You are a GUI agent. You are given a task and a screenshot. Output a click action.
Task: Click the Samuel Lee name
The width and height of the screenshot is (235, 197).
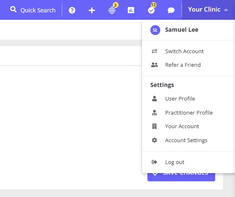pos(182,30)
